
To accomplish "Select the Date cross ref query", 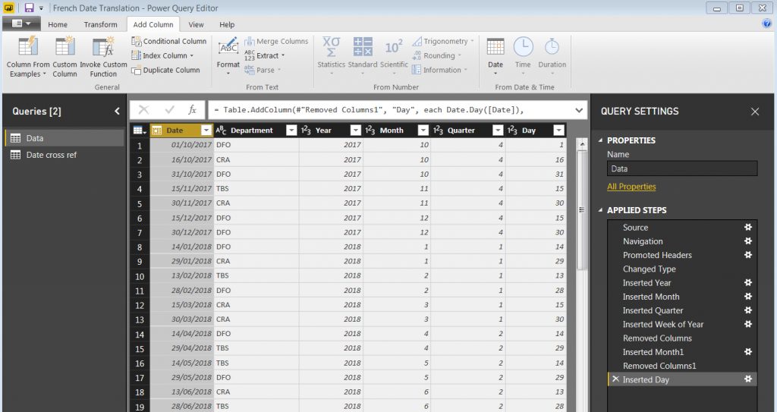I will click(51, 155).
